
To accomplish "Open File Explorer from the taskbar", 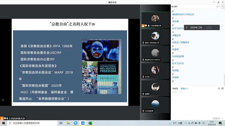I will (x=68, y=123).
